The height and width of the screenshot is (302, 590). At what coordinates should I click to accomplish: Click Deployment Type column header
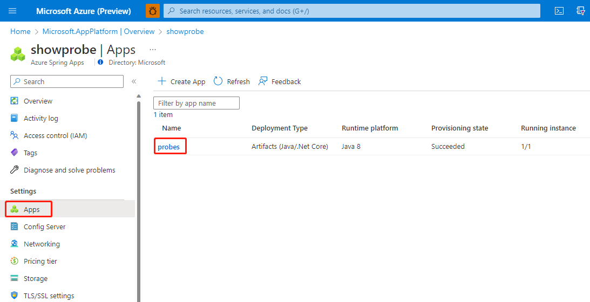280,128
